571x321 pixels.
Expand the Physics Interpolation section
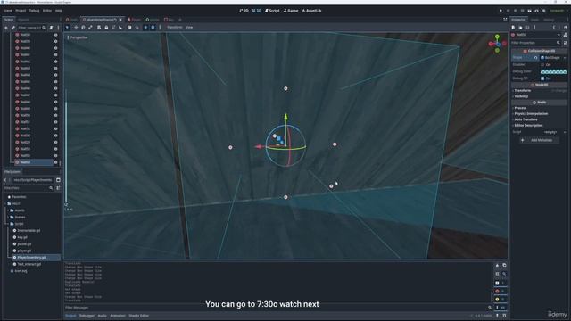(531, 114)
